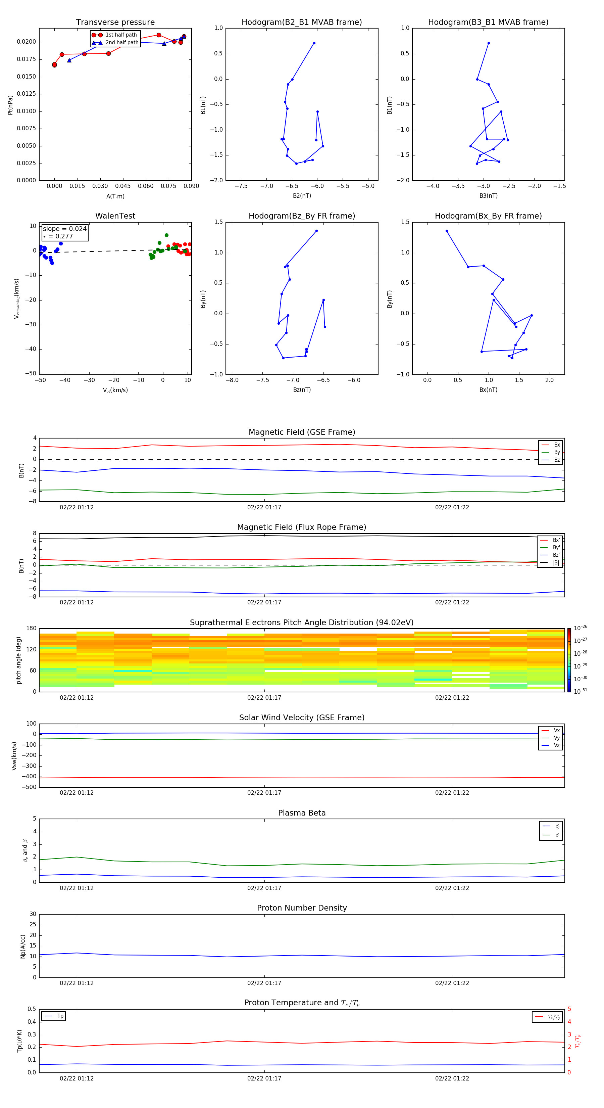The height and width of the screenshot is (1108, 604).
Task: Click the Te/Tp legend in temperature panel
Action: pos(548,1017)
